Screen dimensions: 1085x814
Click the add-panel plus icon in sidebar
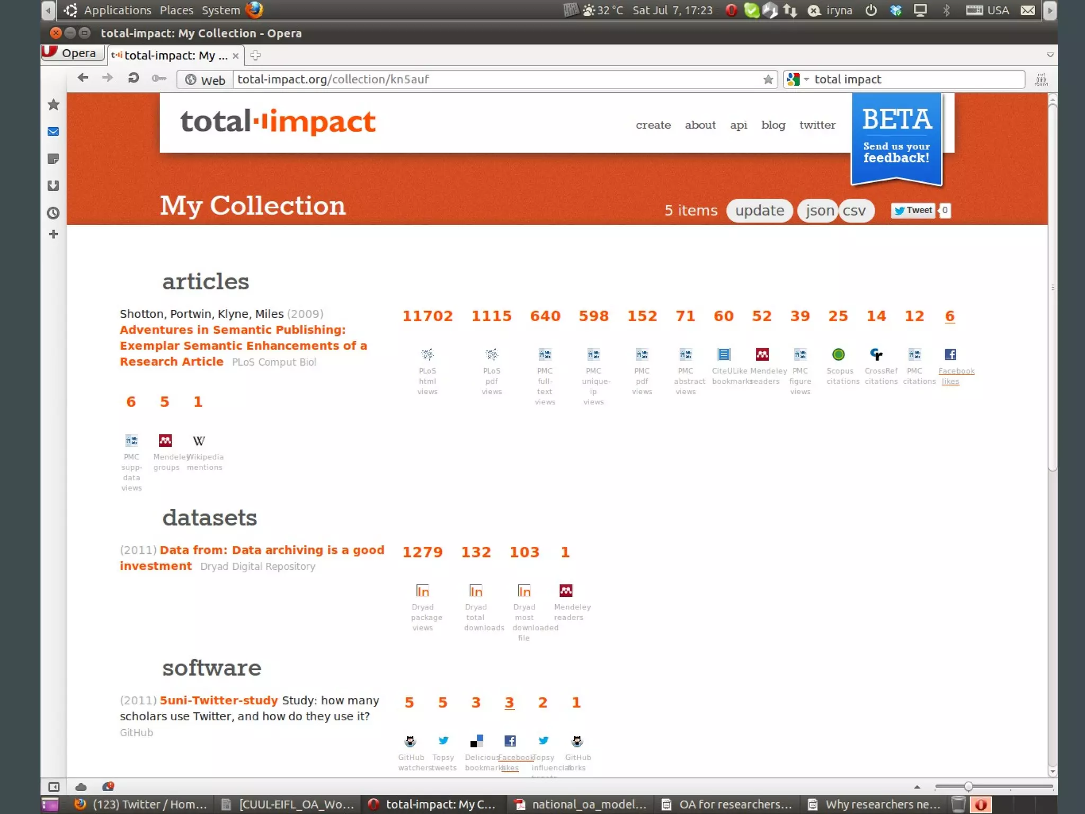point(54,234)
